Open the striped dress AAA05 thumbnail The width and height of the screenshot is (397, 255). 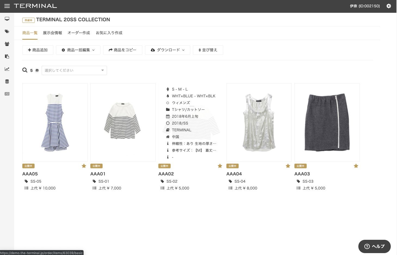(x=55, y=122)
